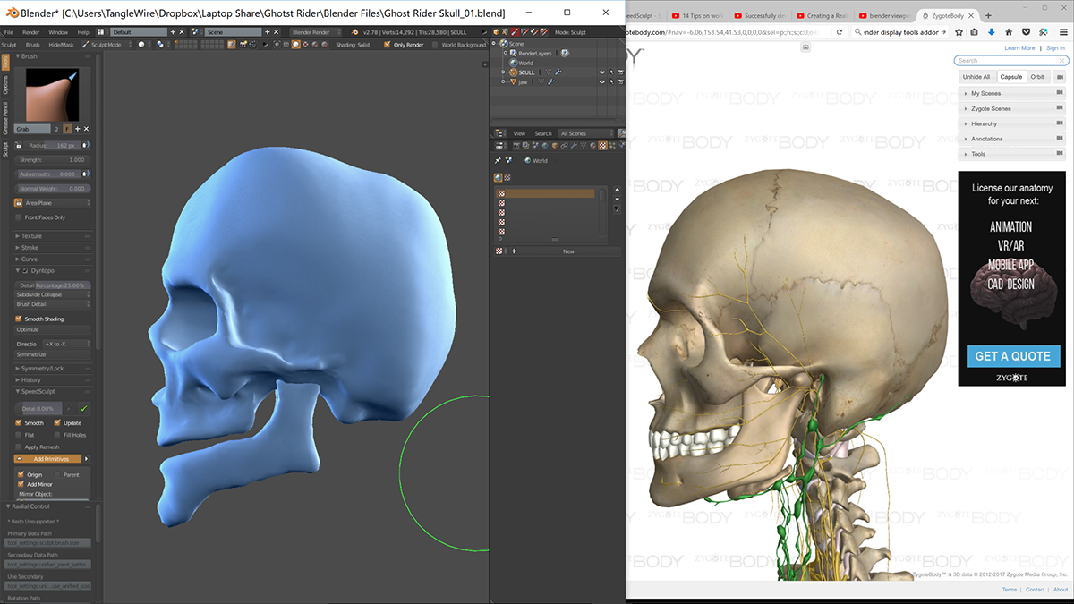Click the Blender screen layout browse icon

[104, 32]
